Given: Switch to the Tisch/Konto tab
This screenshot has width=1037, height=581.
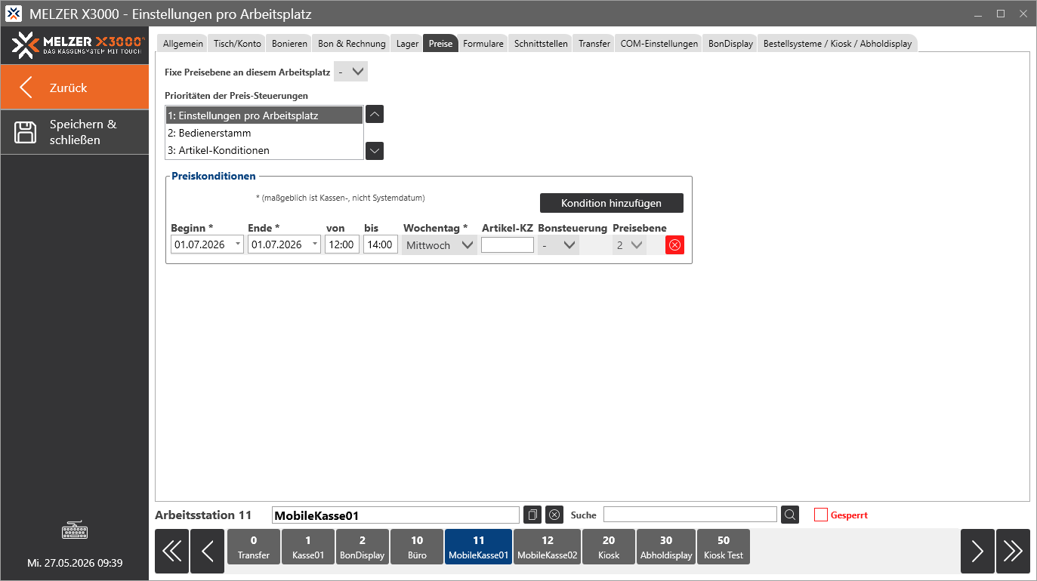Looking at the screenshot, I should click(x=237, y=44).
